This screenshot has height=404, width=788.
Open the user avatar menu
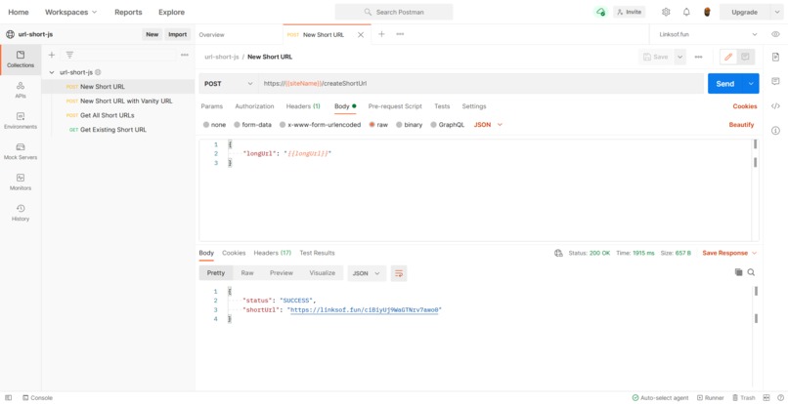pyautogui.click(x=707, y=12)
